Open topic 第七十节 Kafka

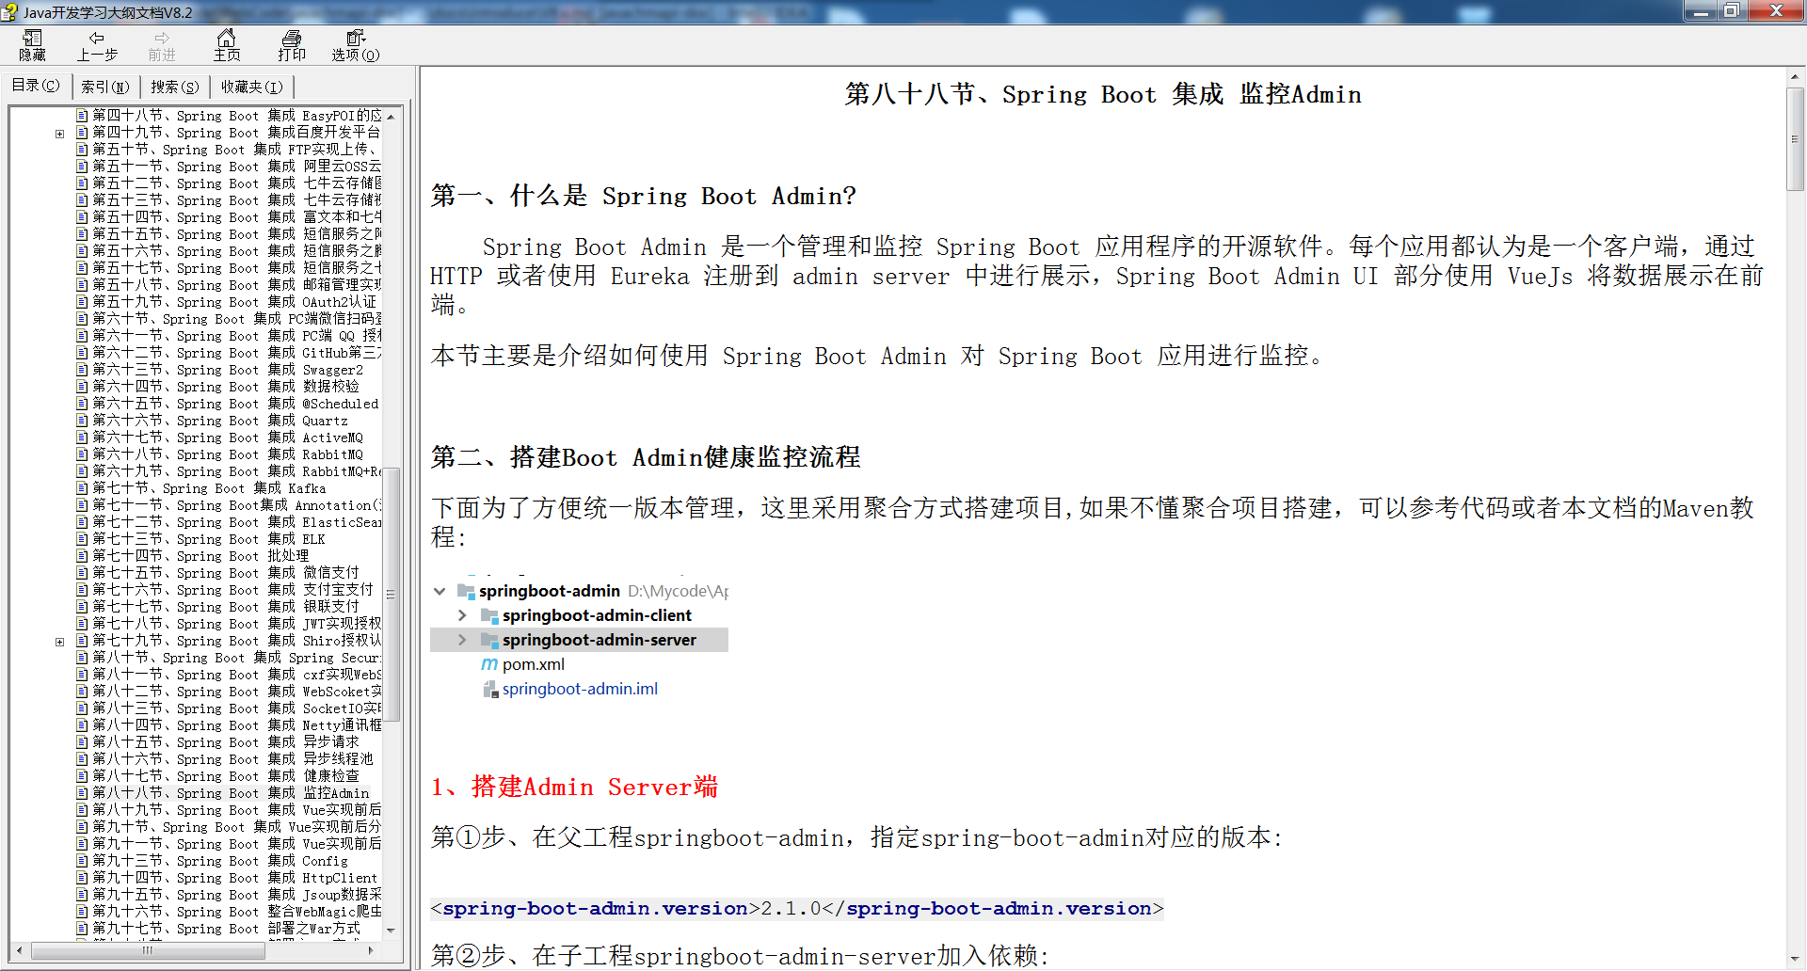point(209,488)
